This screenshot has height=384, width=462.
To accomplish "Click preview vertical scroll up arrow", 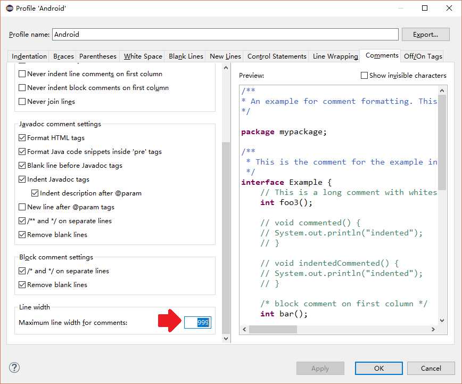I will tap(442, 91).
